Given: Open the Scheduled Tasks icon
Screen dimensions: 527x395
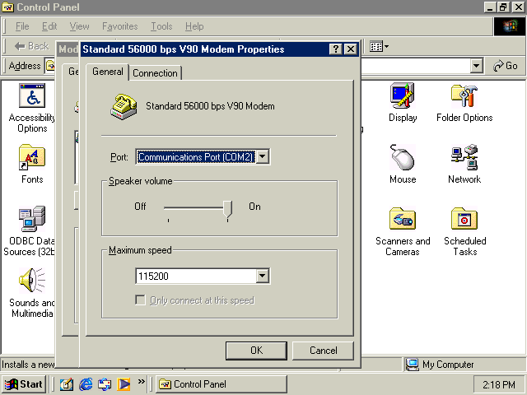Looking at the screenshot, I should tap(464, 219).
